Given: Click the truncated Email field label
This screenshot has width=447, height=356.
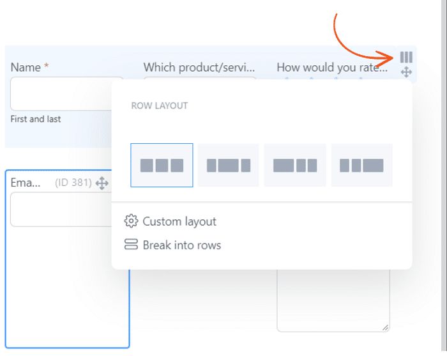Looking at the screenshot, I should tap(26, 183).
